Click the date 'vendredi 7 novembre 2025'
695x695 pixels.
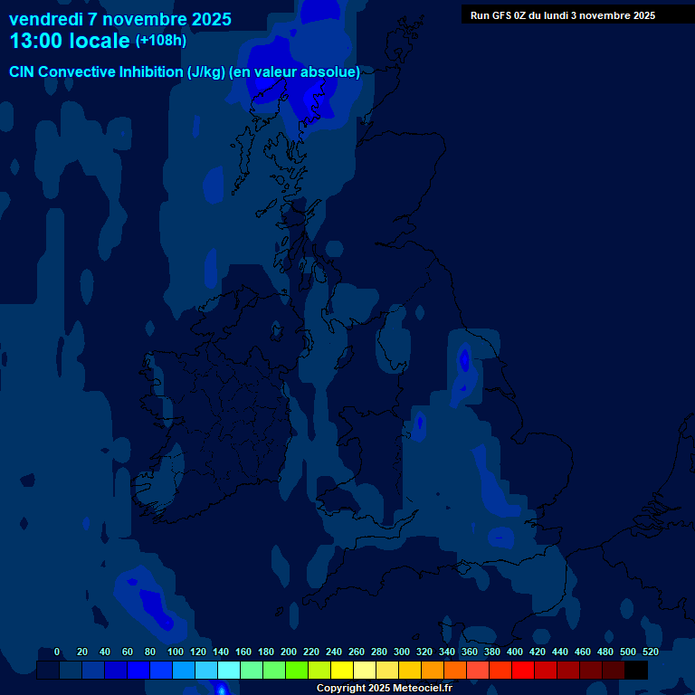(120, 19)
